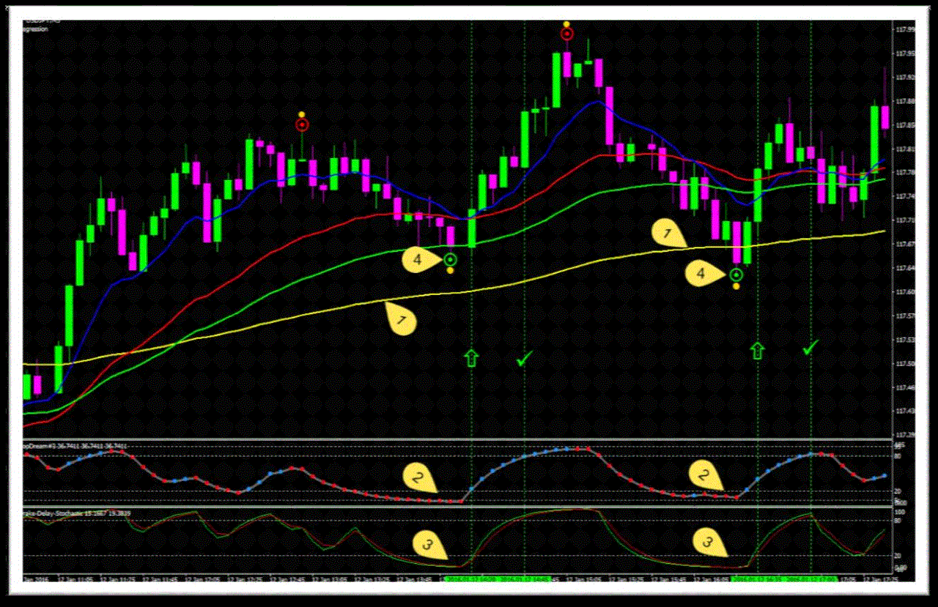
Task: Click the small yellow dot above the red sell circle
Action: click(x=566, y=23)
